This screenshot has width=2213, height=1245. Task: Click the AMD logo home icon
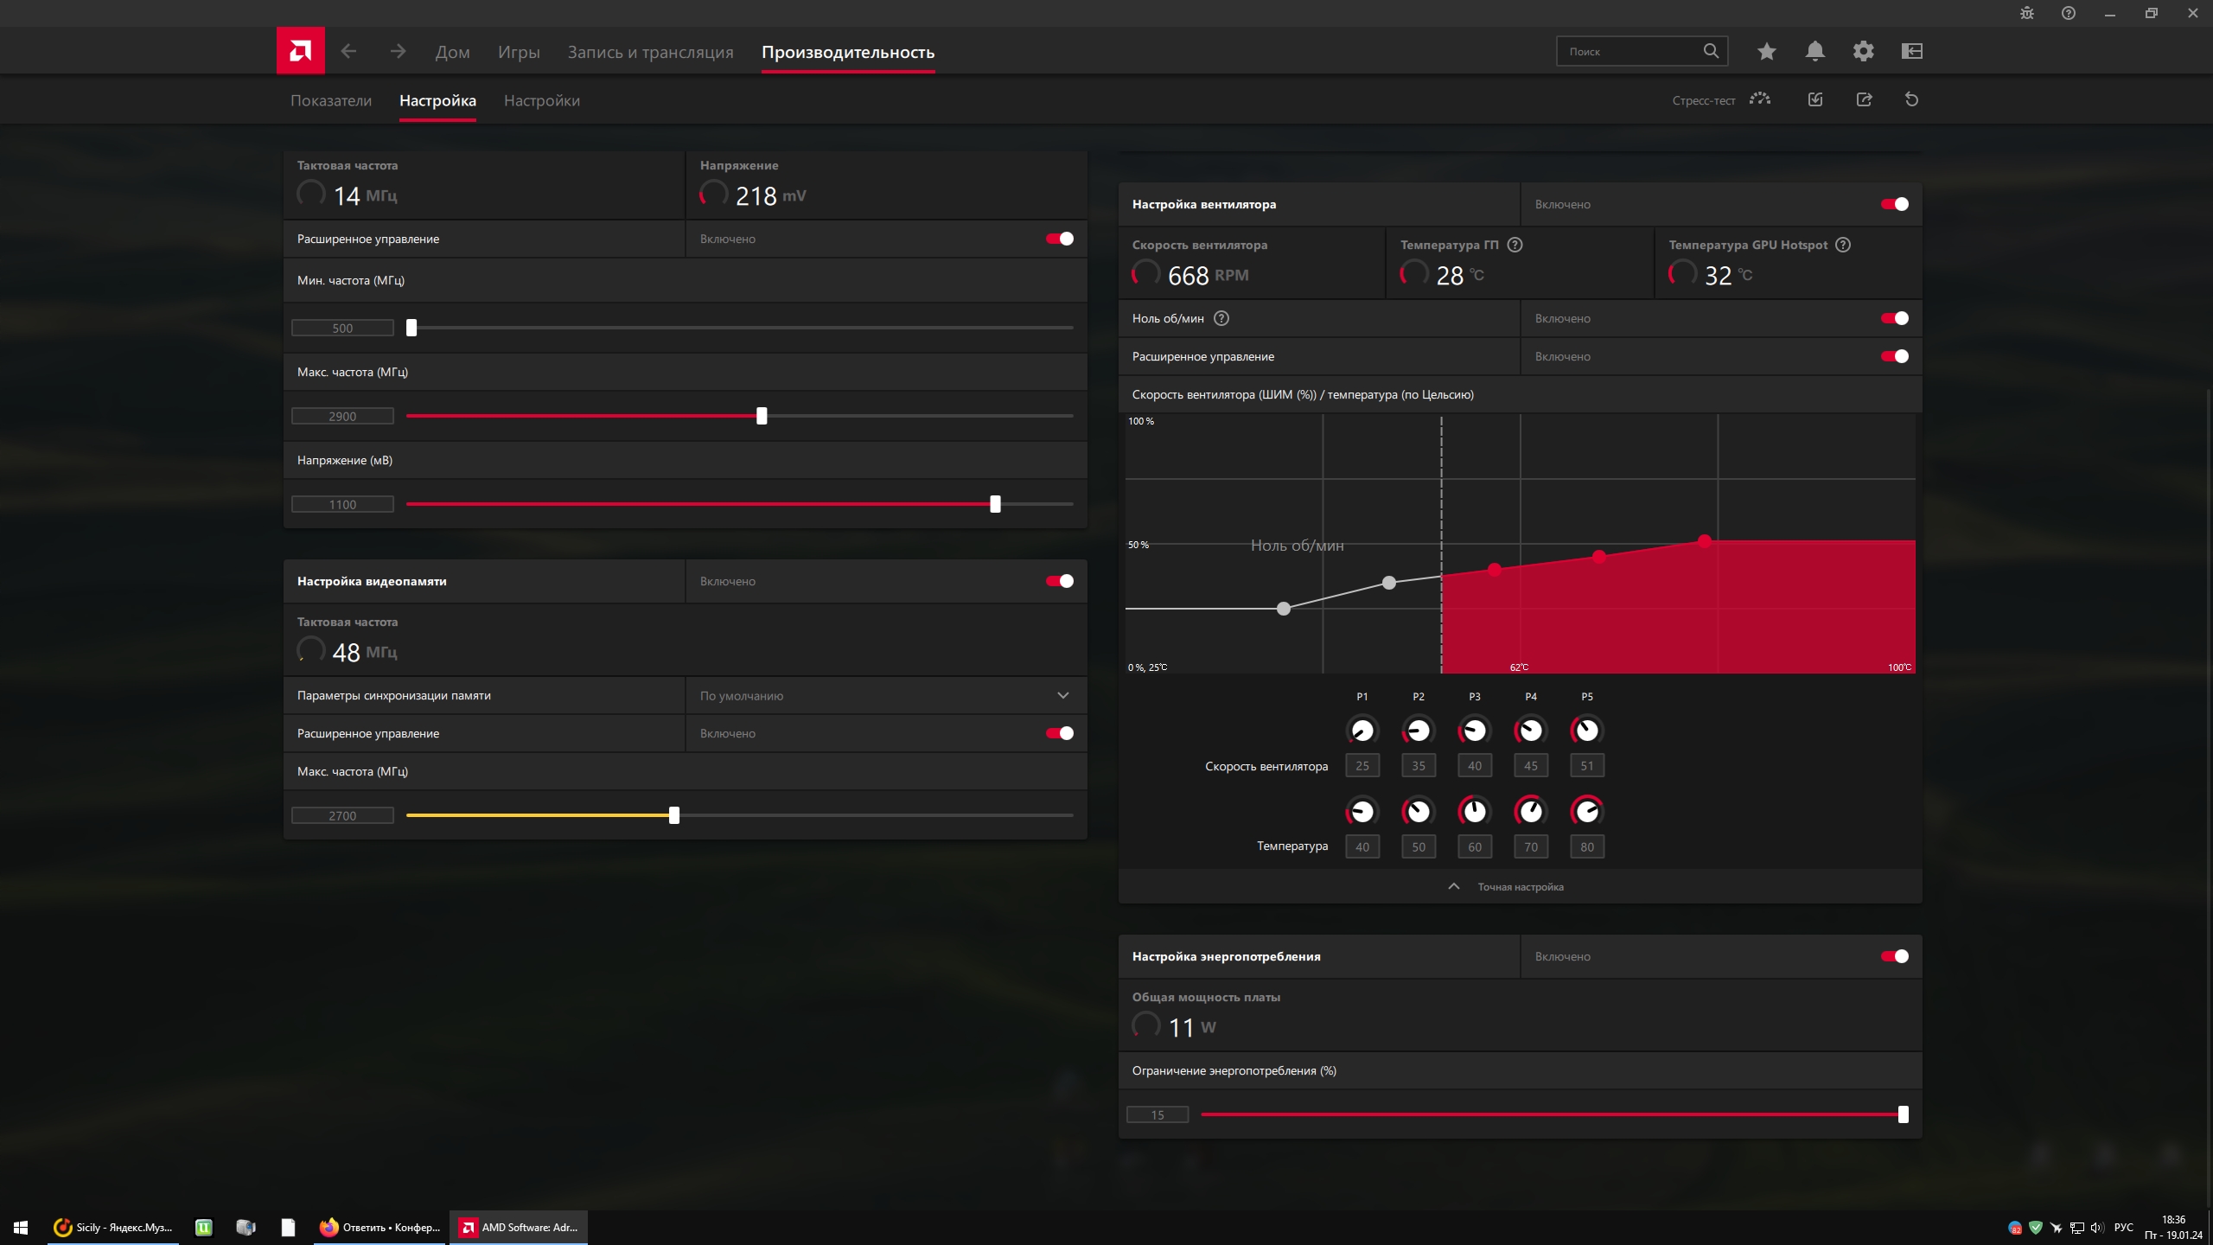(x=300, y=51)
